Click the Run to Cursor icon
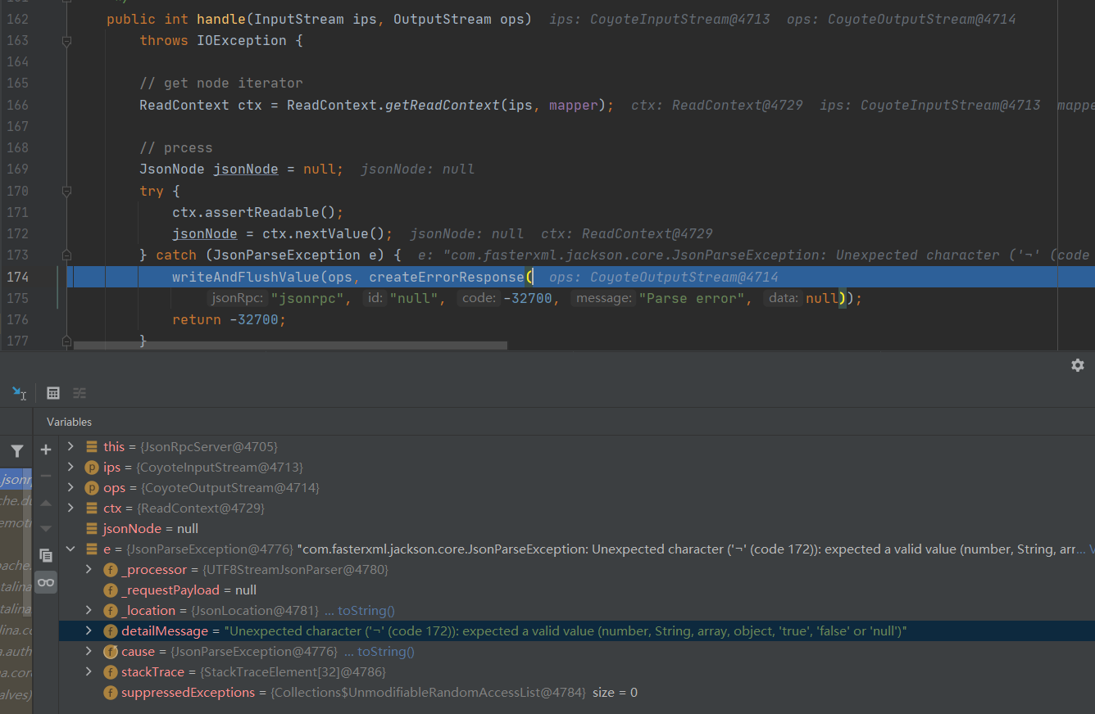 point(19,393)
